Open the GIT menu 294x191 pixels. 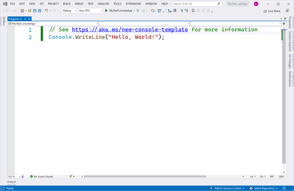click(x=41, y=4)
